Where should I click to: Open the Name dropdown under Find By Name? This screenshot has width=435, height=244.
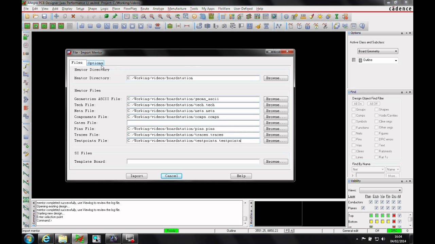click(x=393, y=169)
